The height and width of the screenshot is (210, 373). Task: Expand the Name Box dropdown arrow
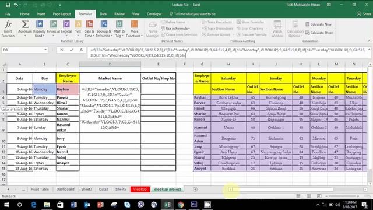(x=45, y=50)
